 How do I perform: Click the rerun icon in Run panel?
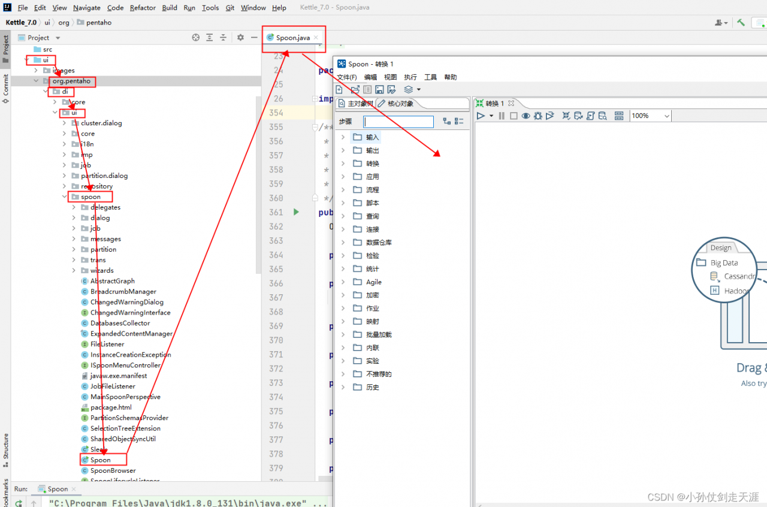(19, 503)
